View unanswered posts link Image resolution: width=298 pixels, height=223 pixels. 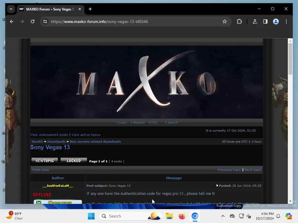[49, 135]
